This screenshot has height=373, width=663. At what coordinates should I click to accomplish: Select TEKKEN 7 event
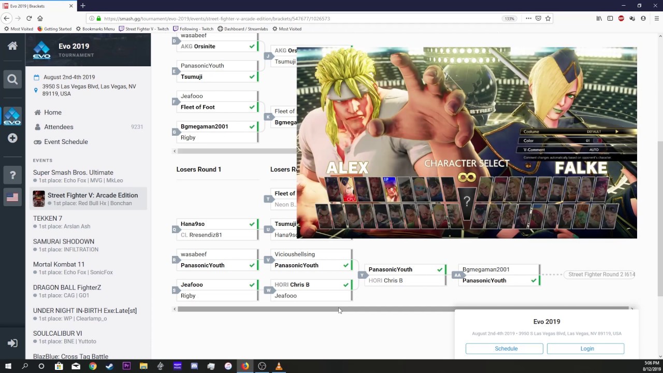48,219
